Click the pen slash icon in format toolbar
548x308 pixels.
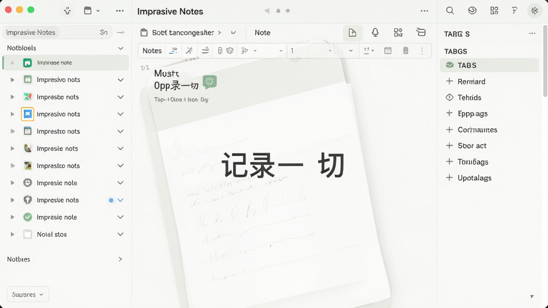(189, 51)
